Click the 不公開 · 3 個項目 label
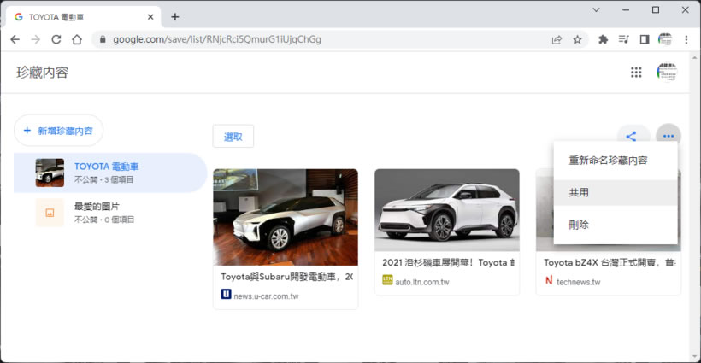This screenshot has height=363, width=701. 103,179
